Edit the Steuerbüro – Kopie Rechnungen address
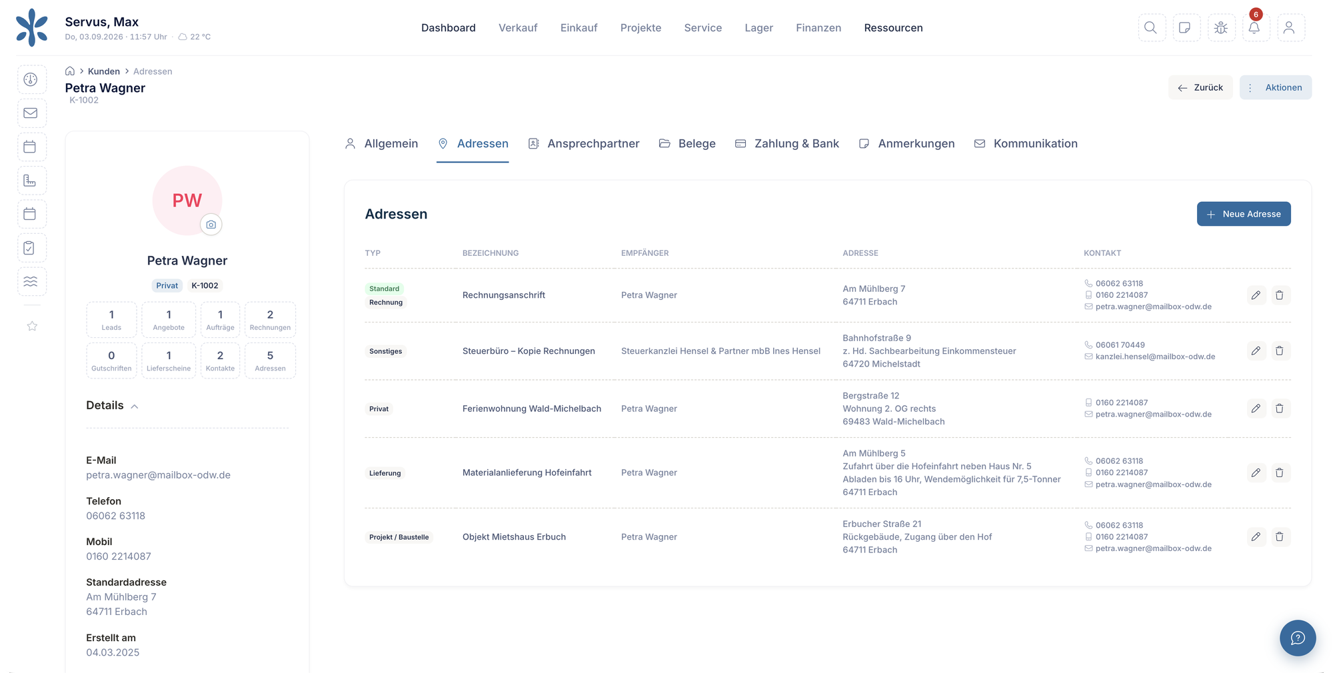Viewport: 1333px width, 673px height. (1256, 350)
